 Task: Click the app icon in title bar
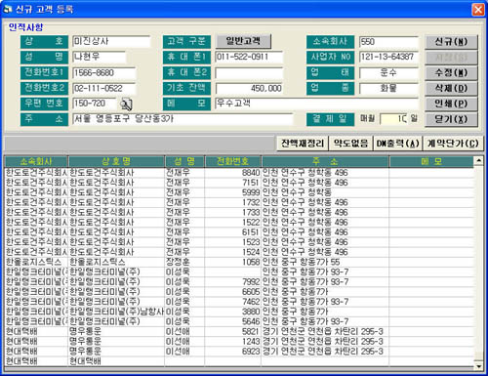(7, 9)
